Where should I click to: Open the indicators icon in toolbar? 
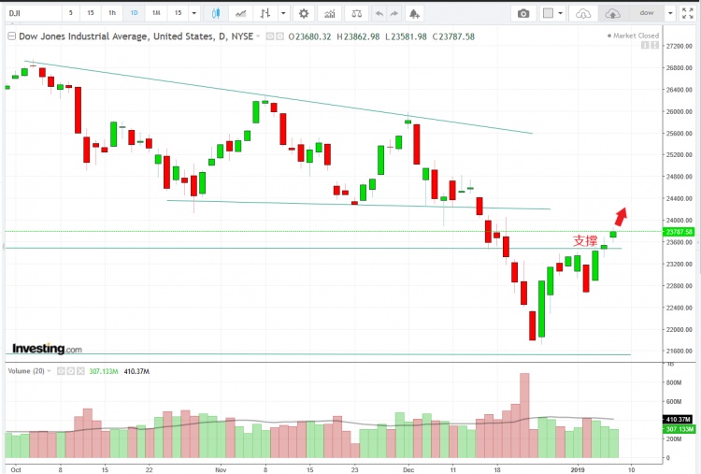[328, 13]
